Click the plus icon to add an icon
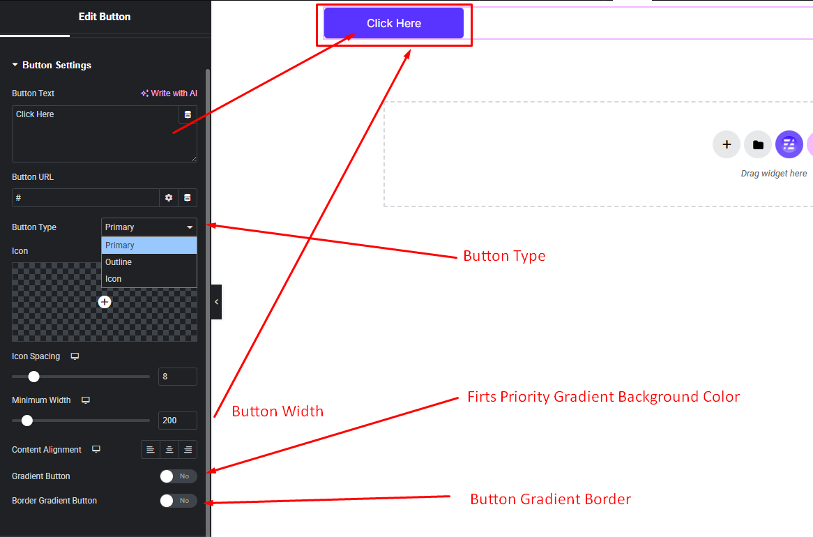The image size is (813, 537). [105, 302]
